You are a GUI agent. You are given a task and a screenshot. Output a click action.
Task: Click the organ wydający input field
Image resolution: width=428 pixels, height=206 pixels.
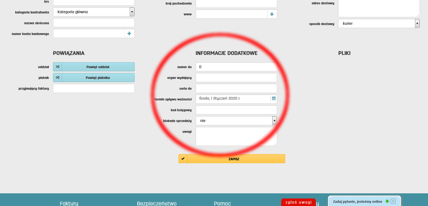(236, 78)
